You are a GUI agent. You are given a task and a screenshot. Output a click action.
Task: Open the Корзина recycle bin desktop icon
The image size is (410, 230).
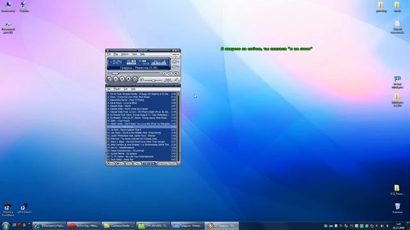397,208
